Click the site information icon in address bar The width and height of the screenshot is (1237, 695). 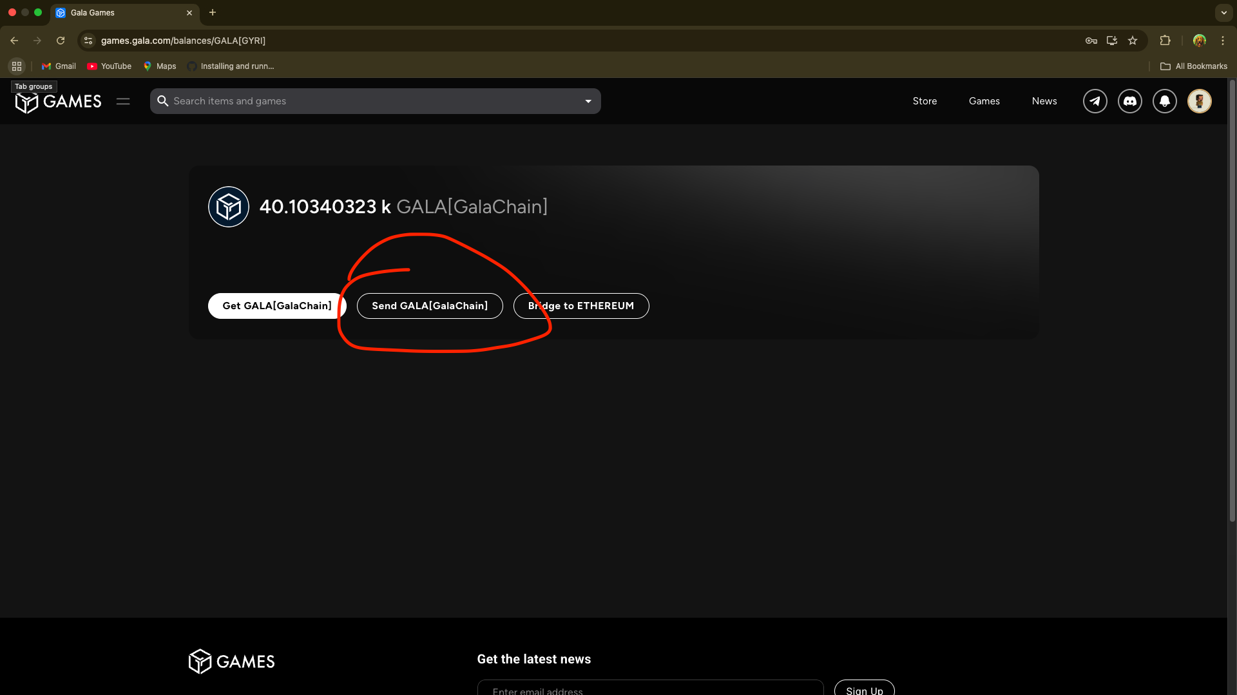tap(88, 41)
